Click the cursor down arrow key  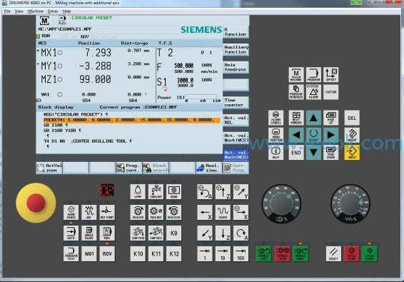[313, 152]
